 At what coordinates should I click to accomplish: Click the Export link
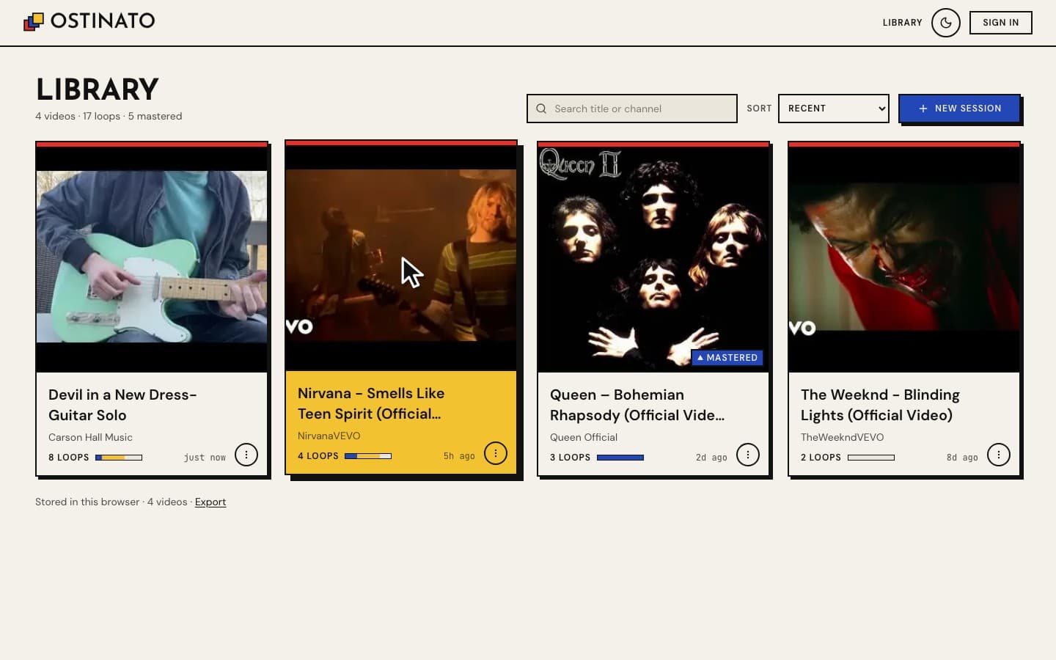[210, 502]
